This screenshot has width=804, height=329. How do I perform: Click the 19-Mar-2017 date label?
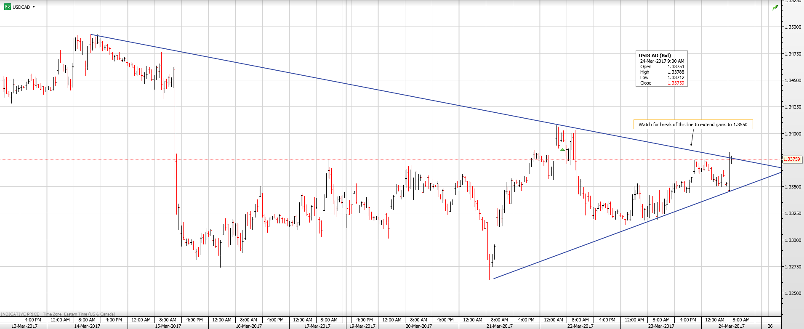(362, 326)
